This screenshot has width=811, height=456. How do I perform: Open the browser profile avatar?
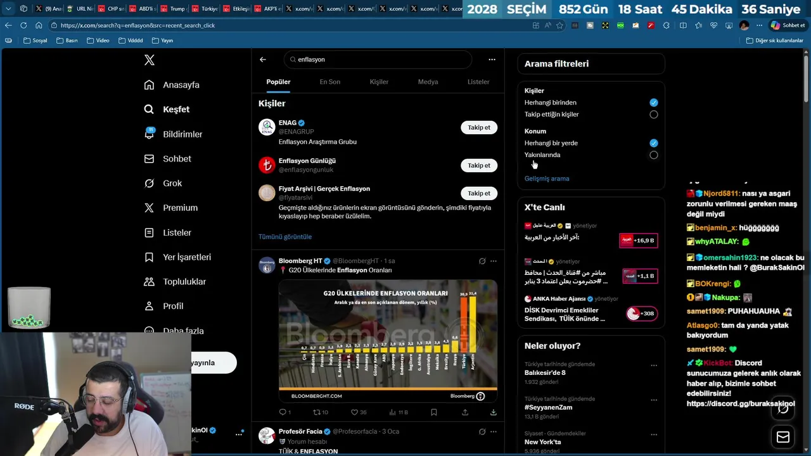pyautogui.click(x=744, y=25)
